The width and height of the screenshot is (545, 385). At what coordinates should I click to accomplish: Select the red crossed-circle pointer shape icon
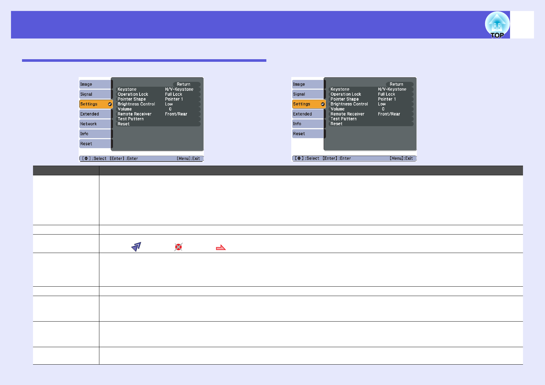(178, 247)
